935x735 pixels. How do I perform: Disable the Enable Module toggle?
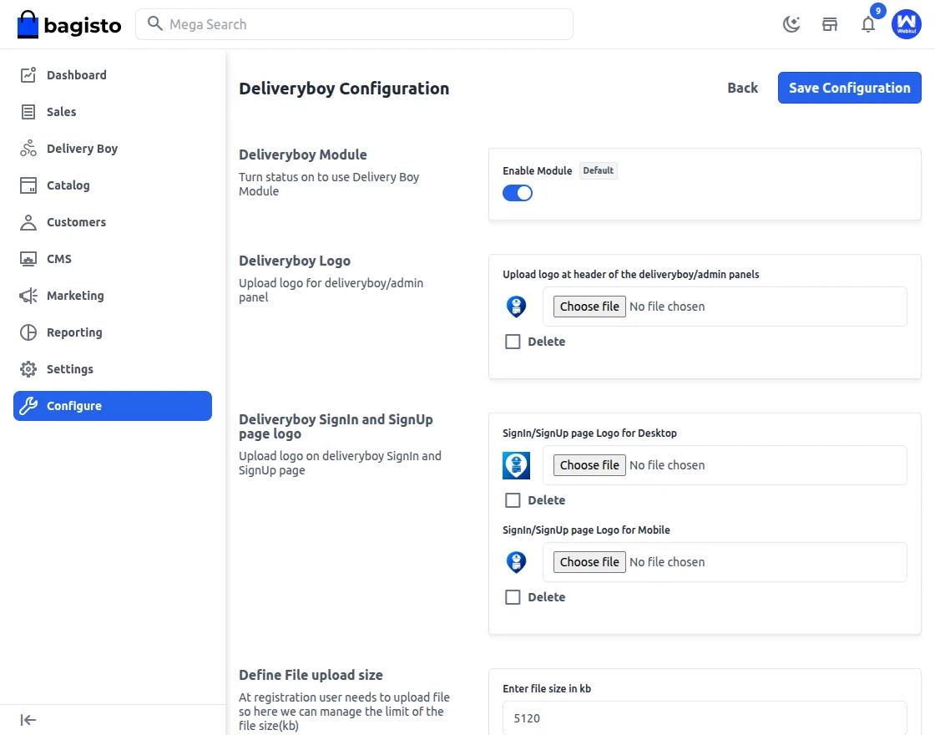click(518, 193)
